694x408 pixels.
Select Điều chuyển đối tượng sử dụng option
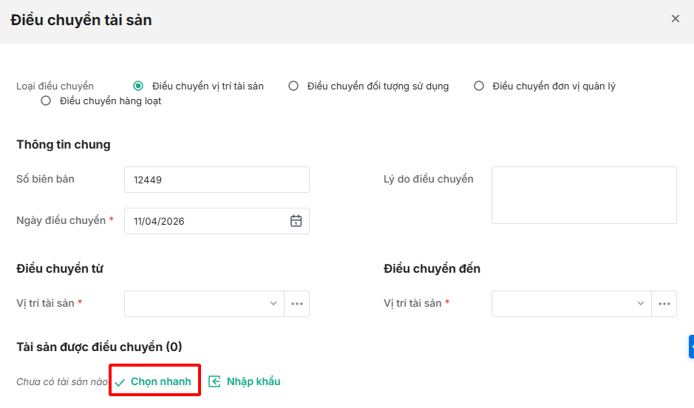tap(293, 86)
